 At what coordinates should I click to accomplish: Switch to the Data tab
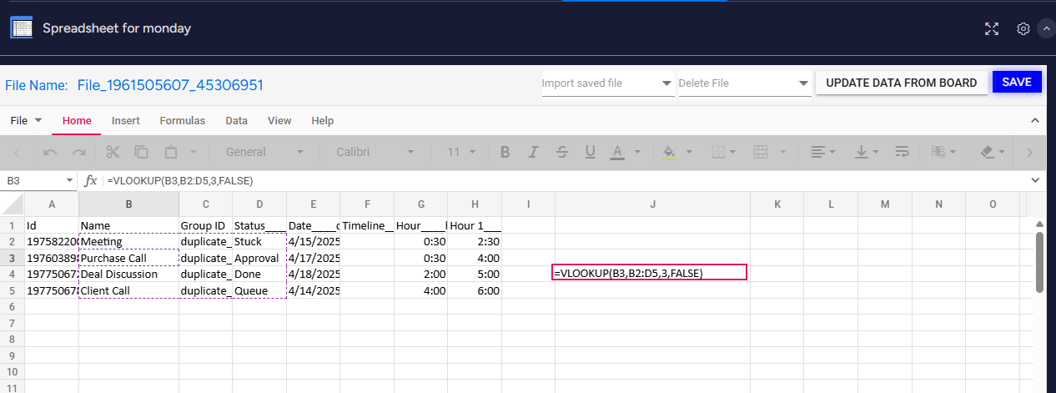pos(237,121)
